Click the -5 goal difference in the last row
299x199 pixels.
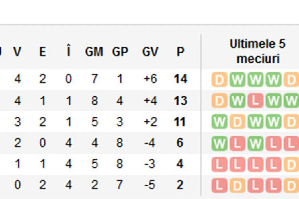pos(150,185)
